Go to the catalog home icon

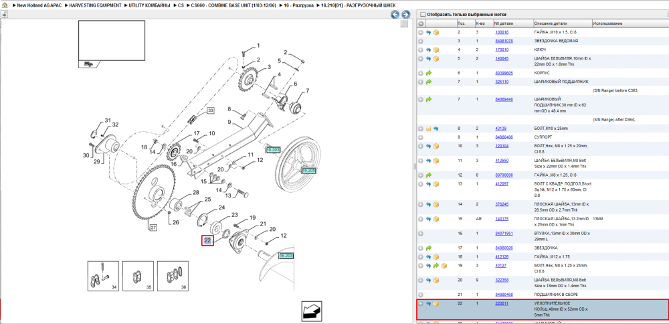5,5
